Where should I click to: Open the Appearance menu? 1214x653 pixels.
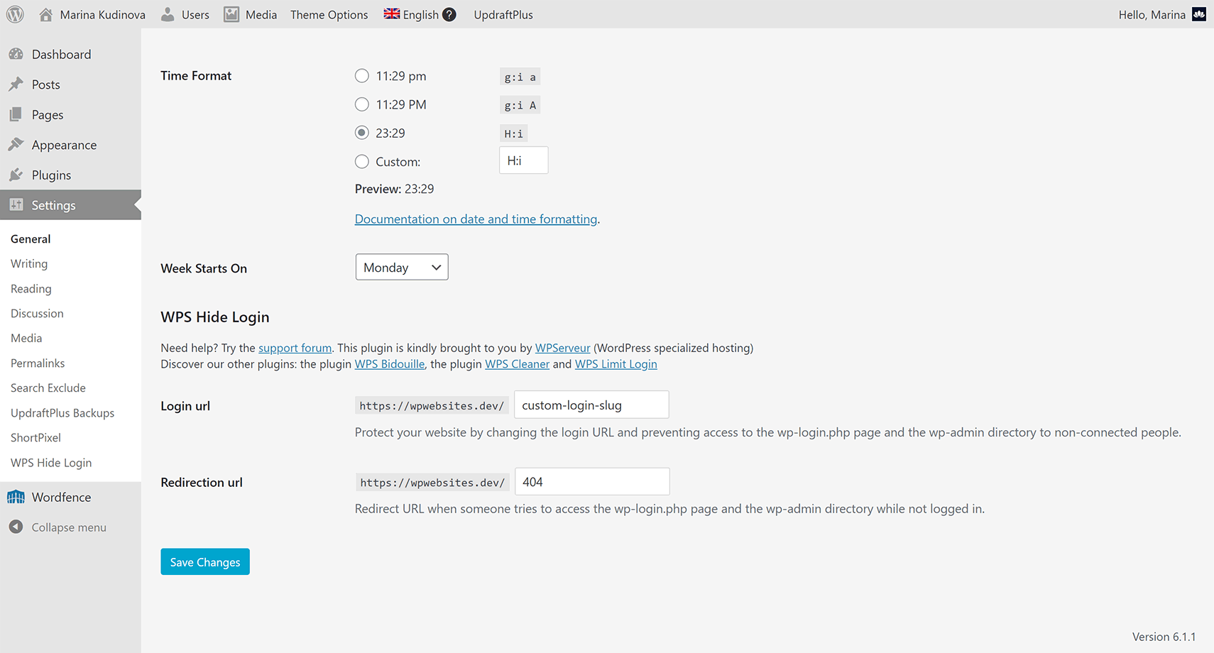click(70, 145)
